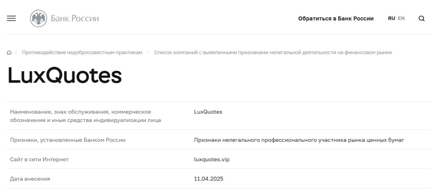Click the Наименование, знак обслуживания label

pos(86,116)
